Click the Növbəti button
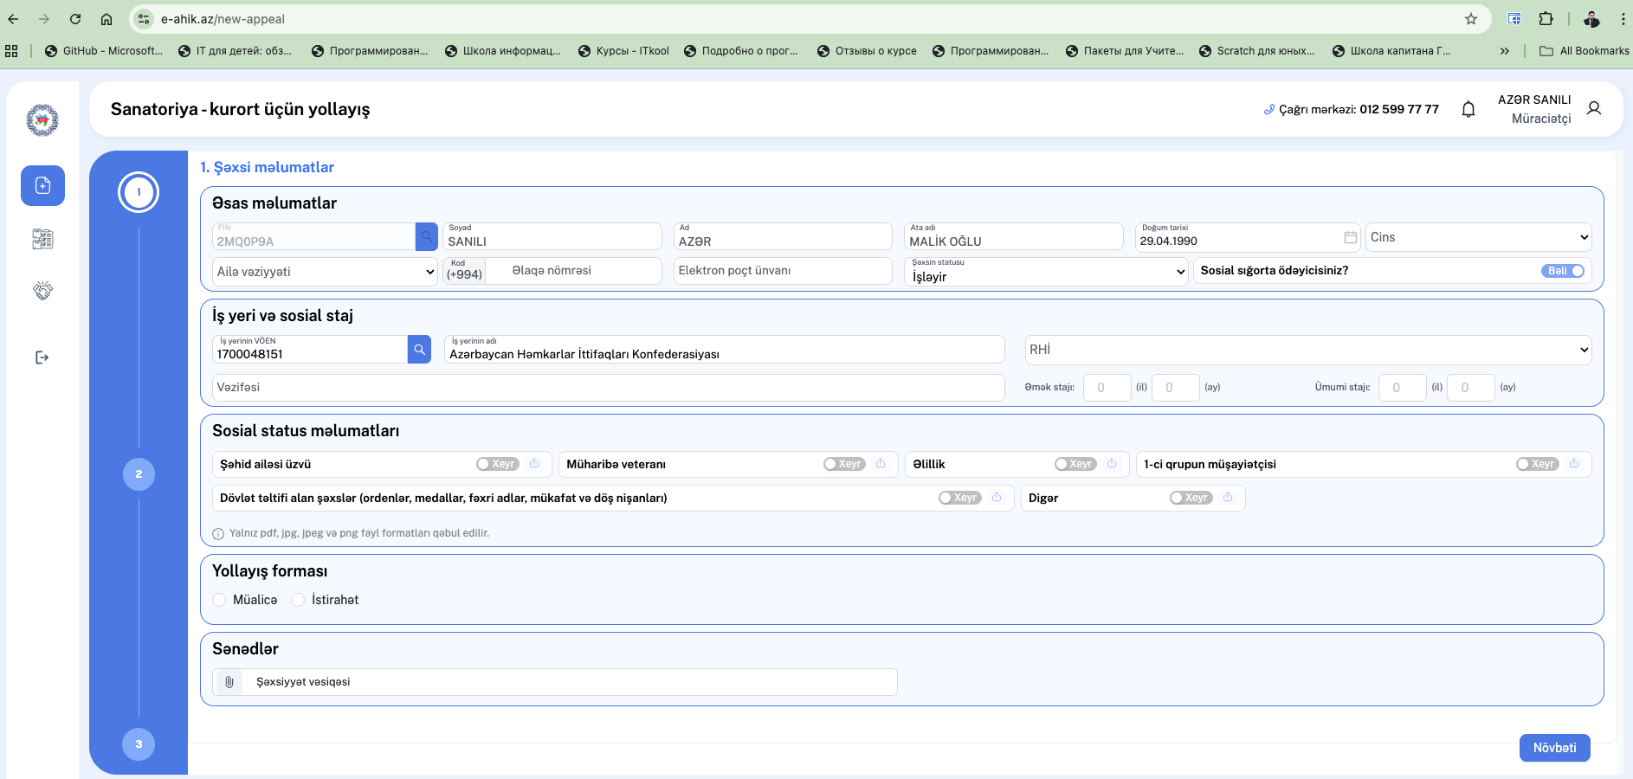 click(1554, 748)
